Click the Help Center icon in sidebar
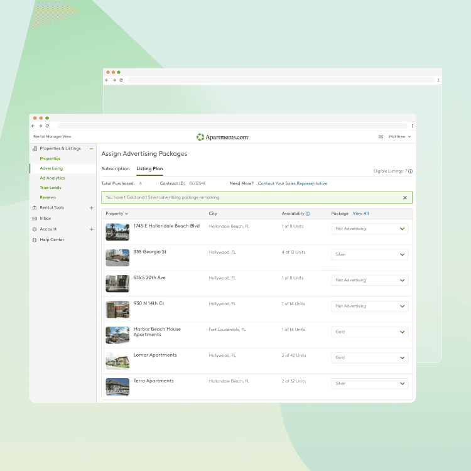The height and width of the screenshot is (471, 471). (35, 240)
